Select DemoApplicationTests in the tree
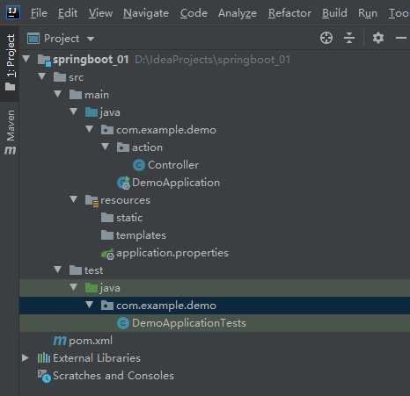 pos(189,323)
